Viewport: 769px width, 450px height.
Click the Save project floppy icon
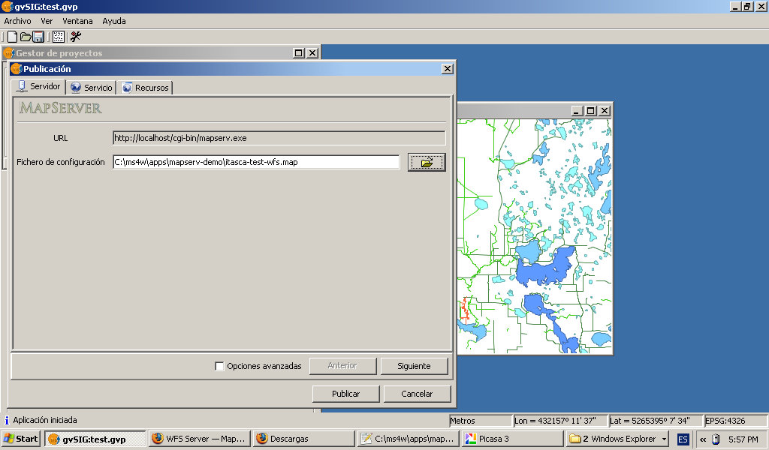[38, 37]
